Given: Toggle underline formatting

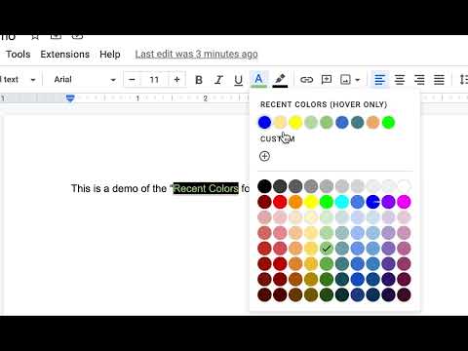Looking at the screenshot, I should pos(239,80).
